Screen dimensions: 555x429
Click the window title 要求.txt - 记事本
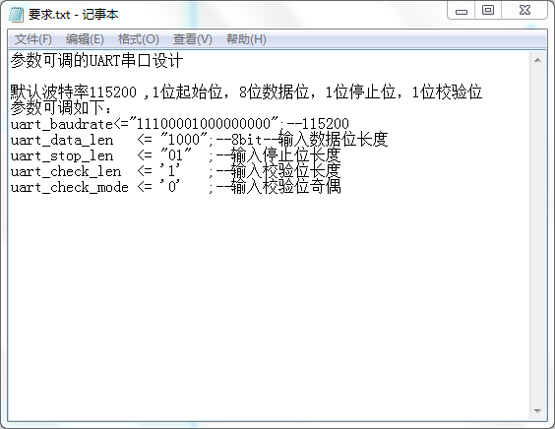[73, 15]
